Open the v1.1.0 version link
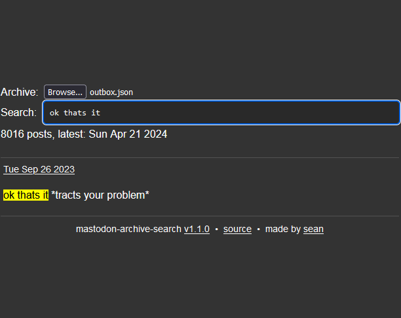Viewport: 401px width, 318px height. coord(197,229)
